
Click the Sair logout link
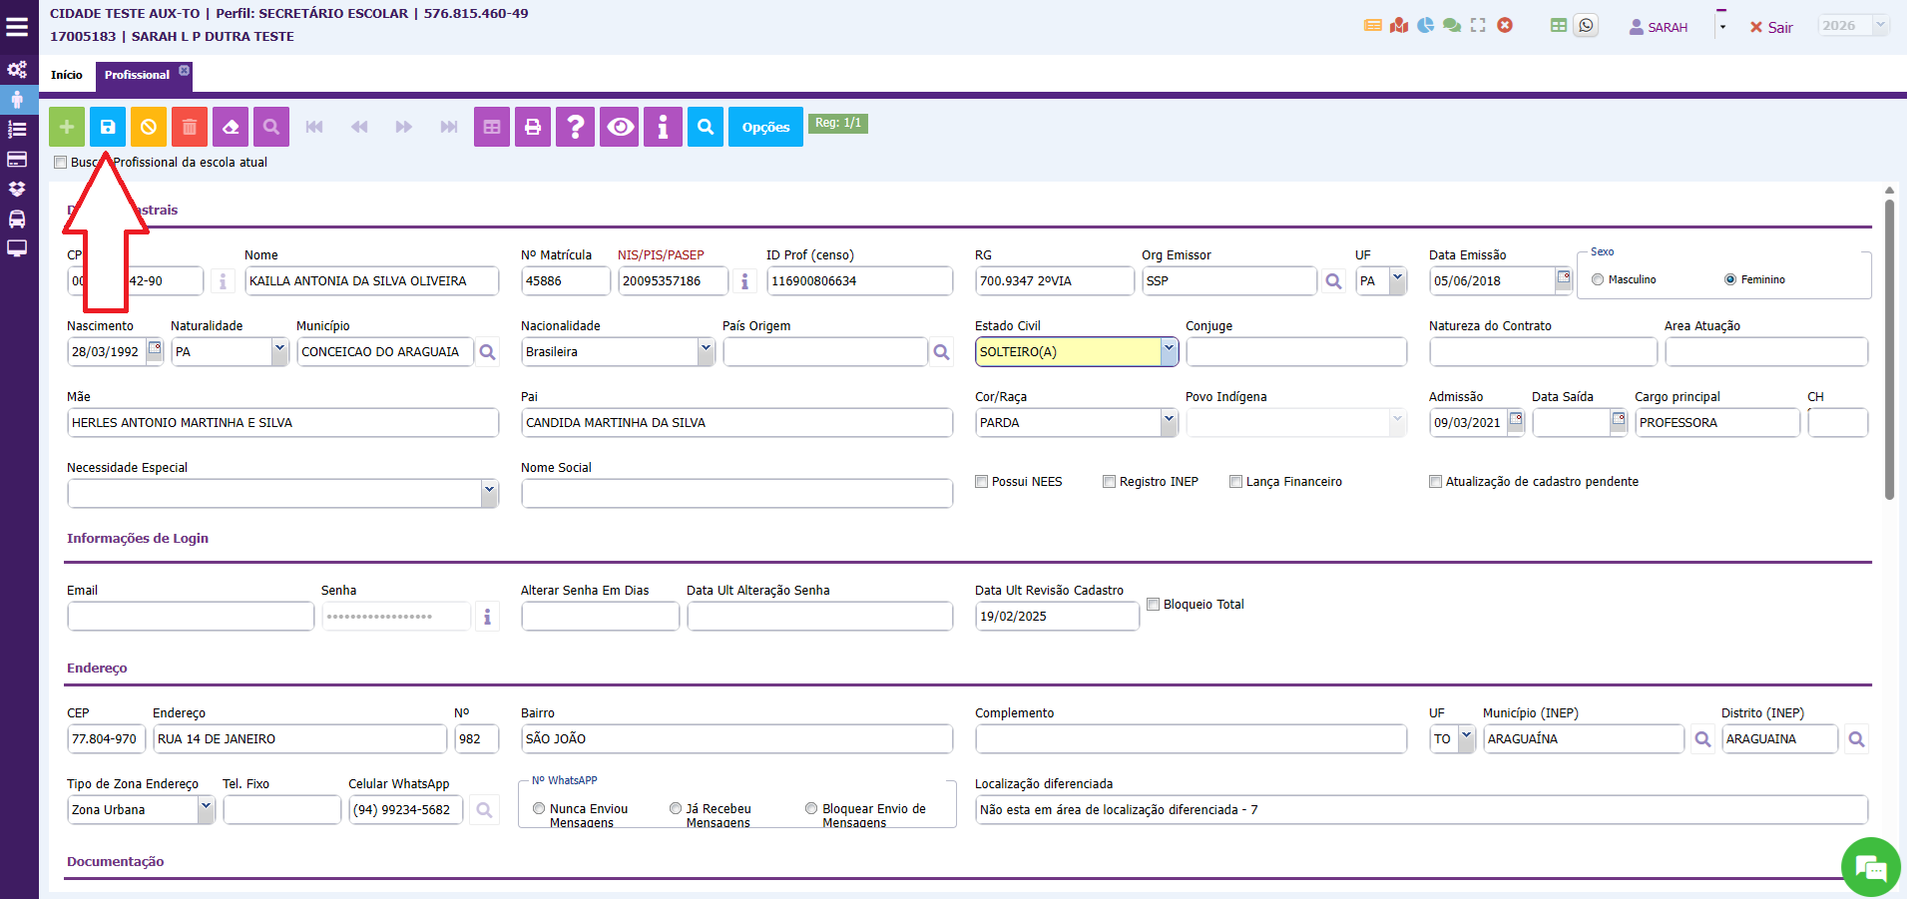(x=1771, y=27)
